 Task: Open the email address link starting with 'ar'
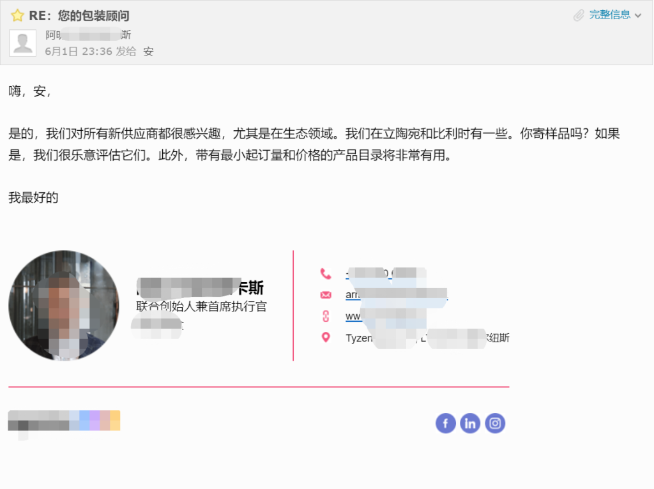point(397,295)
